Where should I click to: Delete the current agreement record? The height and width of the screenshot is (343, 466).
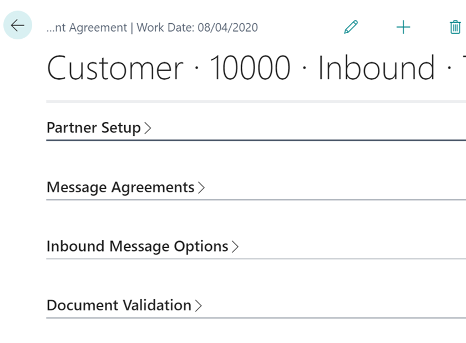tap(454, 27)
